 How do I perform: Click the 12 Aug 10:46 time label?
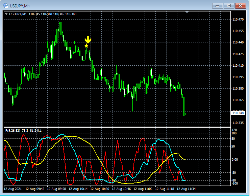[121, 189]
